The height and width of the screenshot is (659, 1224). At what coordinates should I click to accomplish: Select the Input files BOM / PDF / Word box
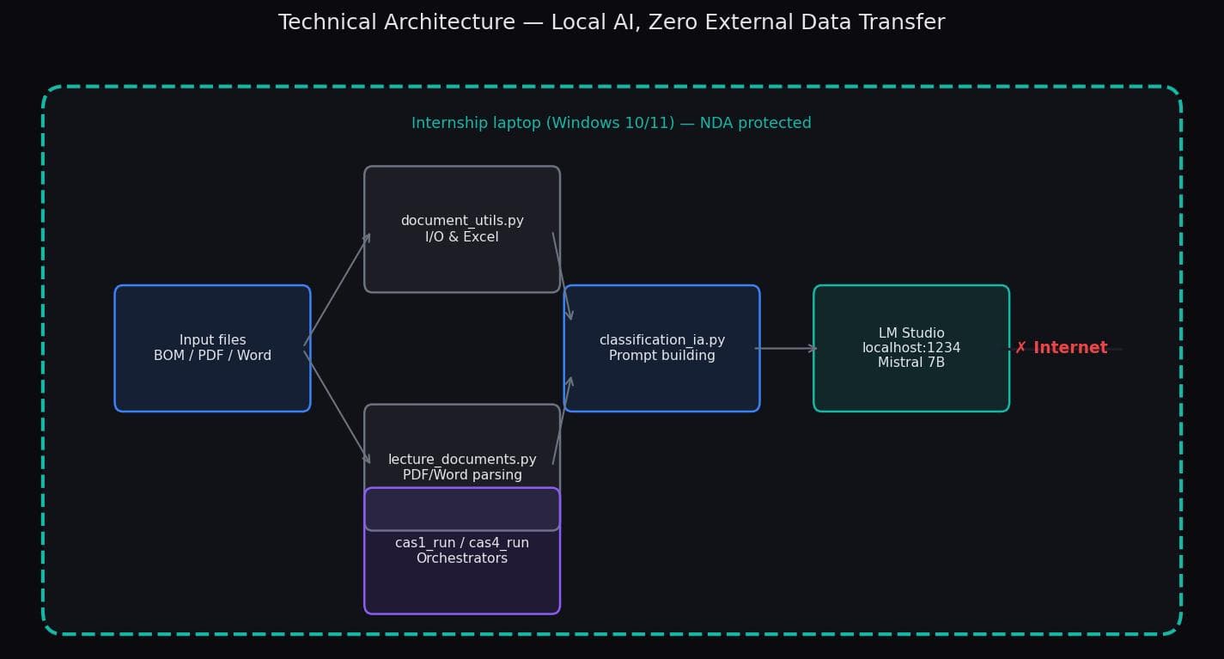[x=212, y=348]
